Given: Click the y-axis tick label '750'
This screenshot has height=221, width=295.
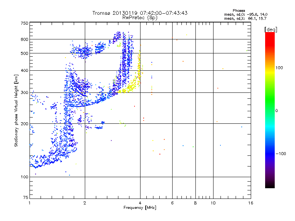Looking at the screenshot, I should (24, 23).
